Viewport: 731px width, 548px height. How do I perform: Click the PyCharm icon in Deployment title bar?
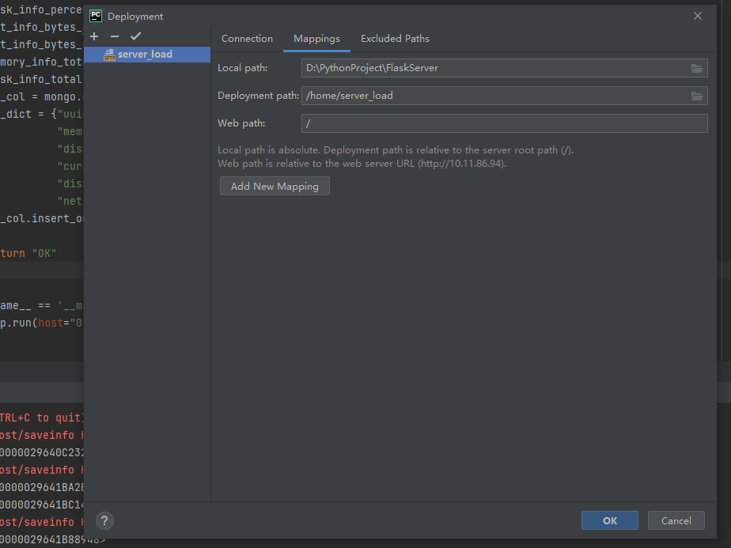[96, 16]
